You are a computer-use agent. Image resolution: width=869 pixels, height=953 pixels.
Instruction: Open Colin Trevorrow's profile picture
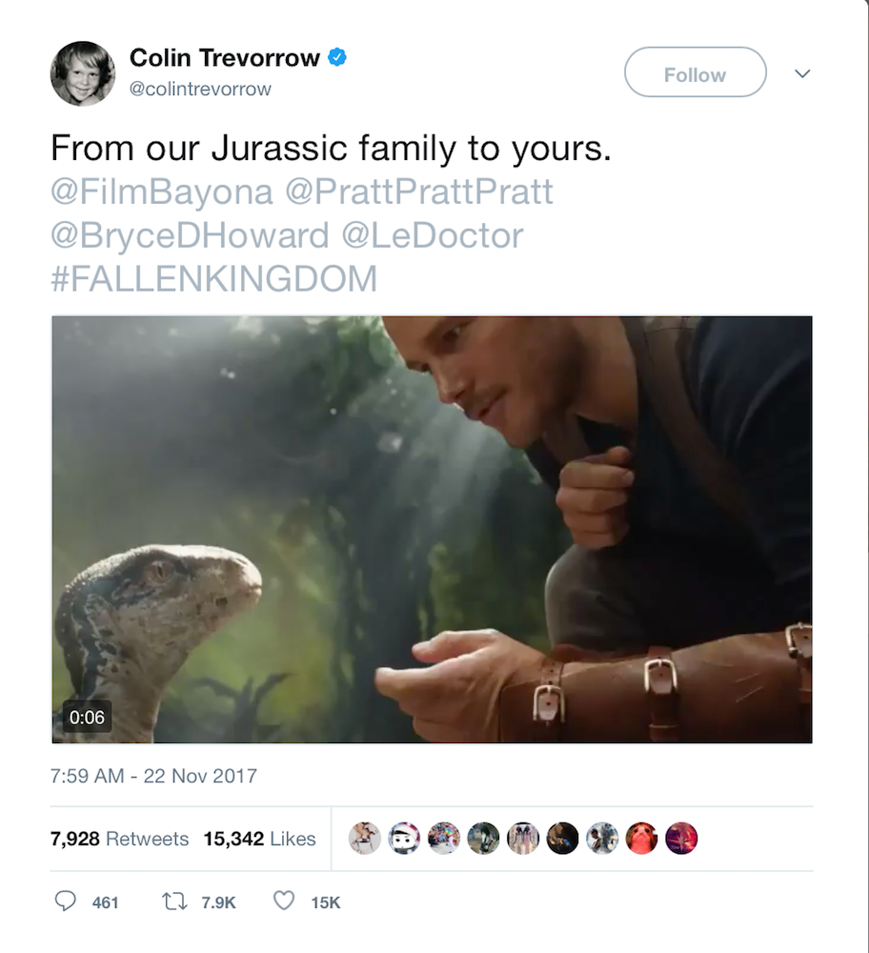coord(83,73)
